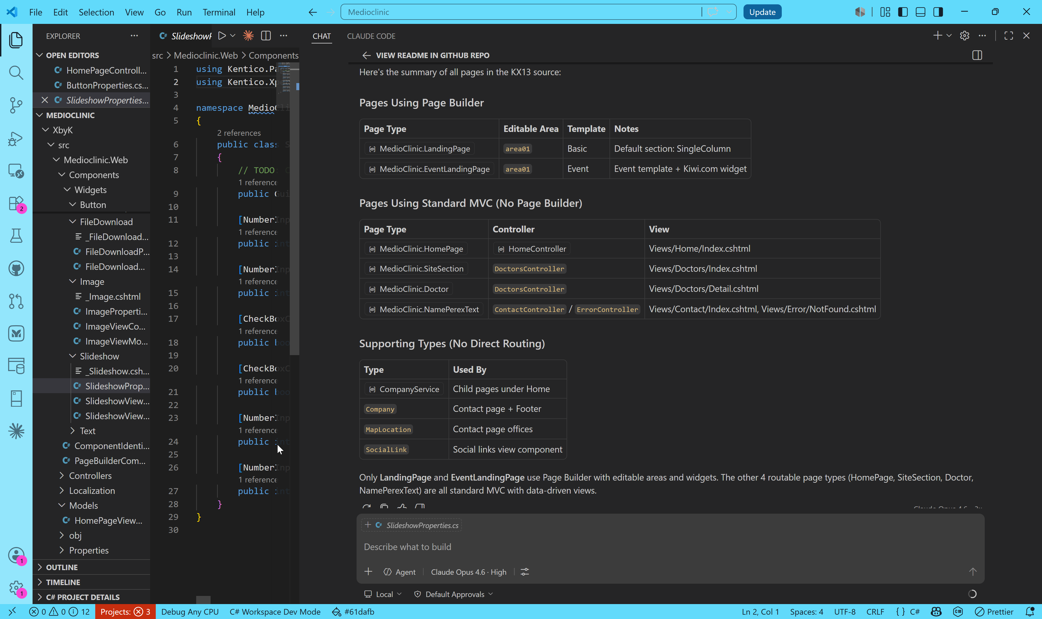Click the notifications bell in status bar
Viewport: 1042px width, 619px height.
click(1030, 611)
